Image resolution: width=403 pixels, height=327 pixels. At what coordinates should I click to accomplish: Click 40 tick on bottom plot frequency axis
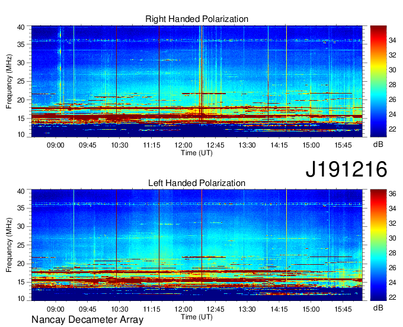[x=21, y=191]
